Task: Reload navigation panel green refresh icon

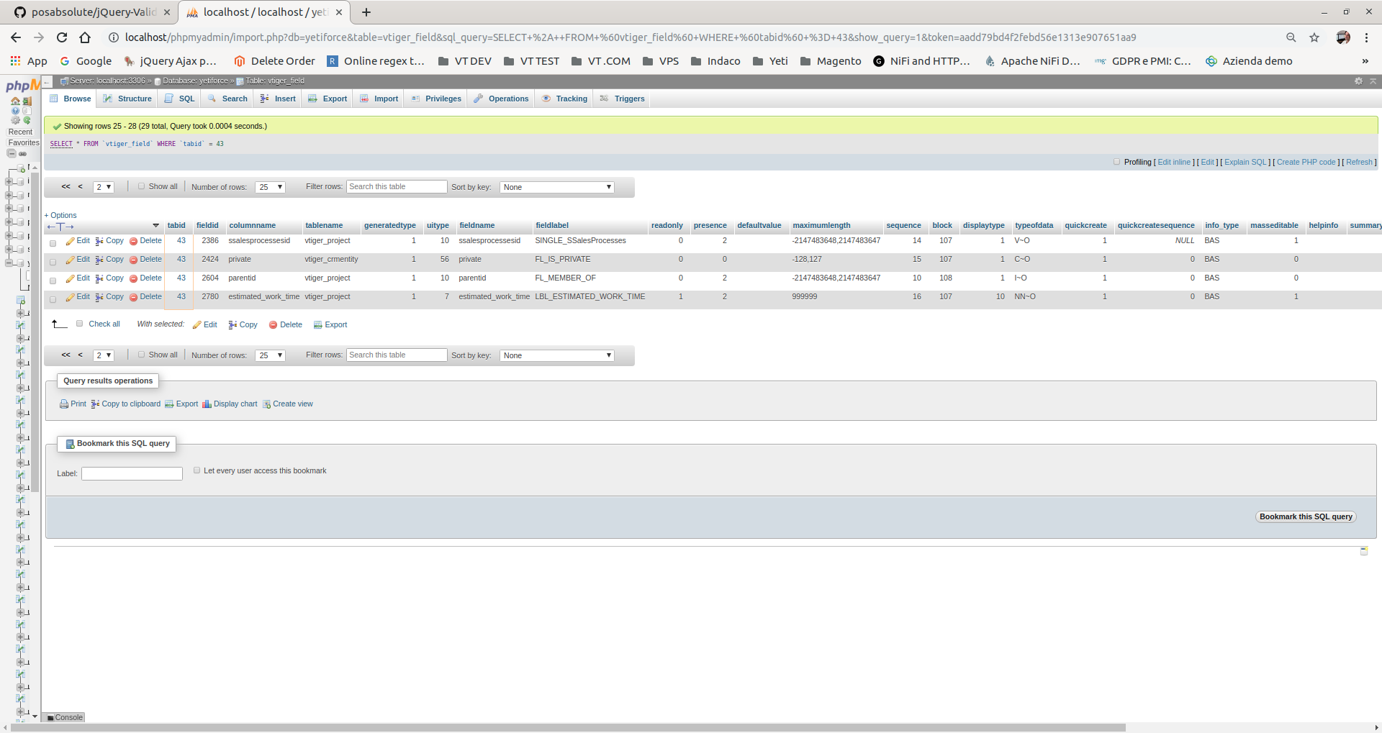Action: (x=27, y=120)
